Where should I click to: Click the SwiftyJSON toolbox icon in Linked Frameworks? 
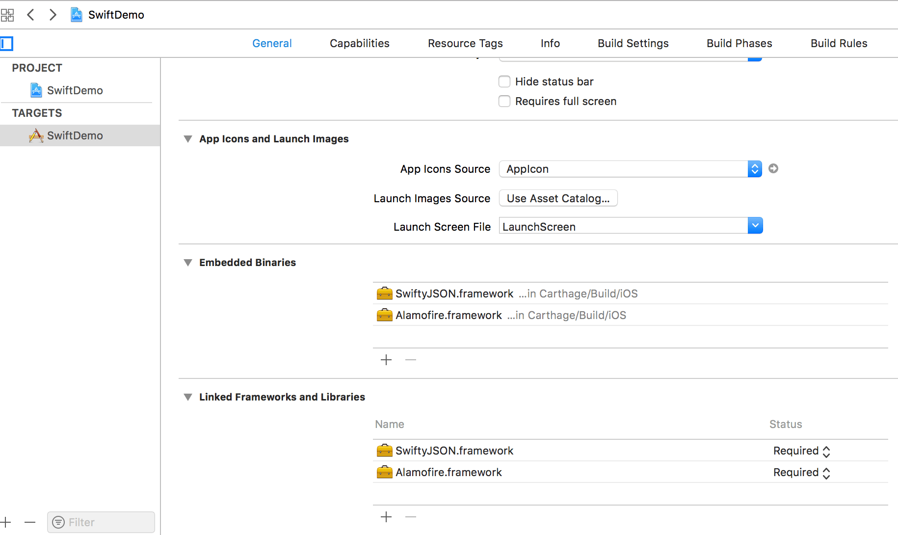pos(384,451)
